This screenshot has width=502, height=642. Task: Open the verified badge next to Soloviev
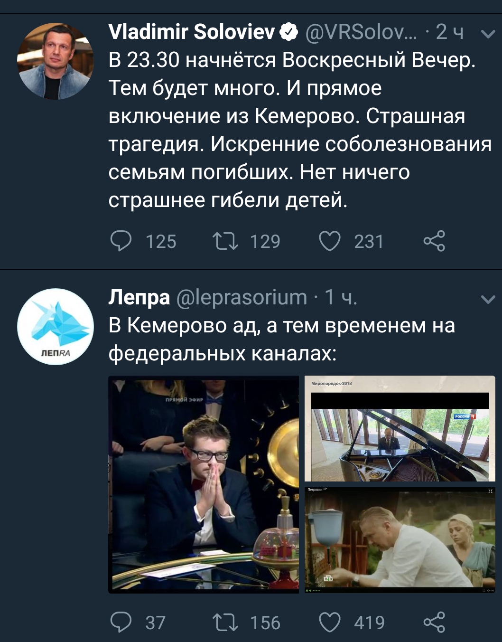pos(288,32)
